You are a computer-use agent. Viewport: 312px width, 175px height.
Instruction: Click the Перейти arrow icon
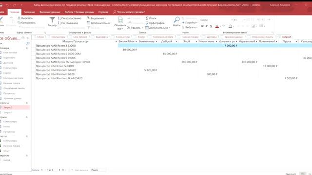click(183, 23)
